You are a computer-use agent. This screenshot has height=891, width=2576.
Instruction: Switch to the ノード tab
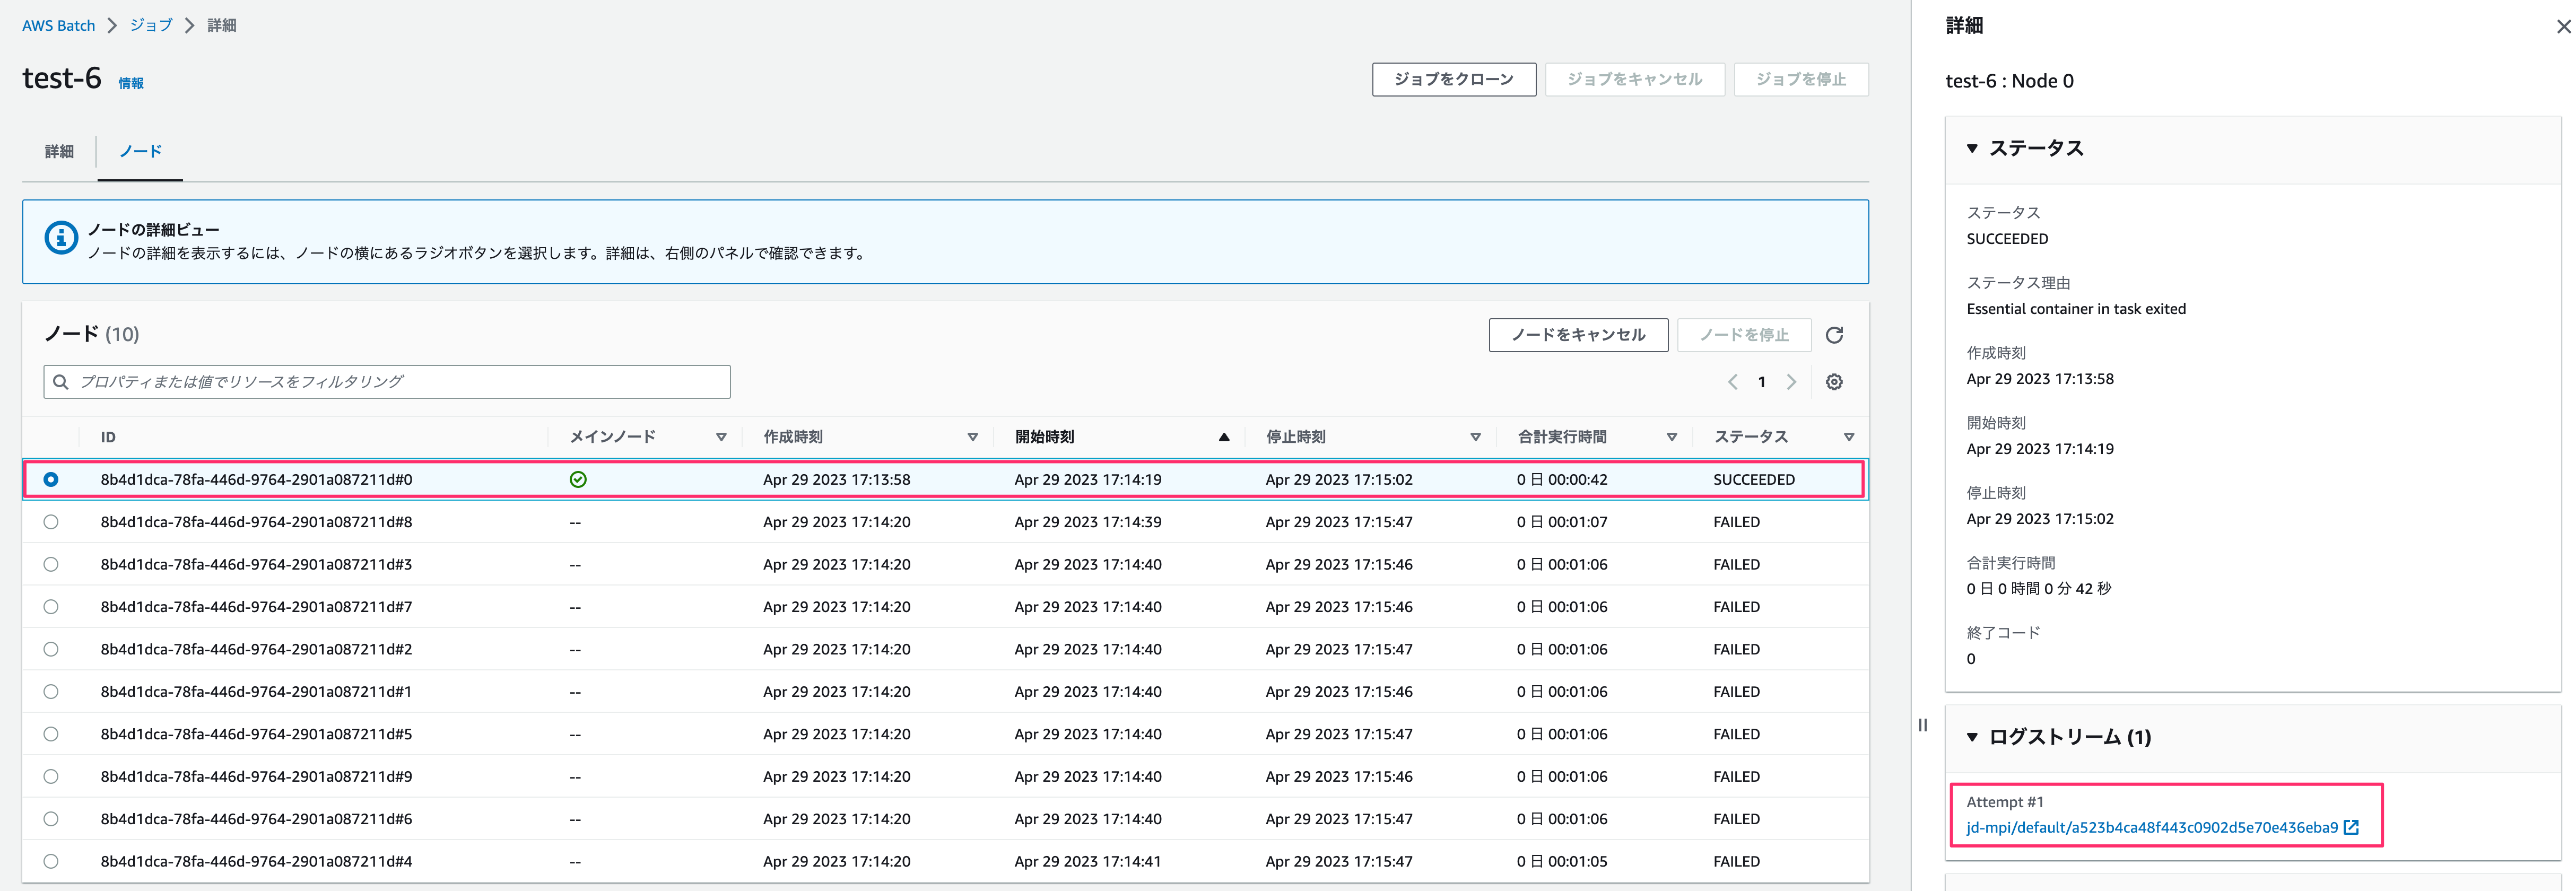140,152
